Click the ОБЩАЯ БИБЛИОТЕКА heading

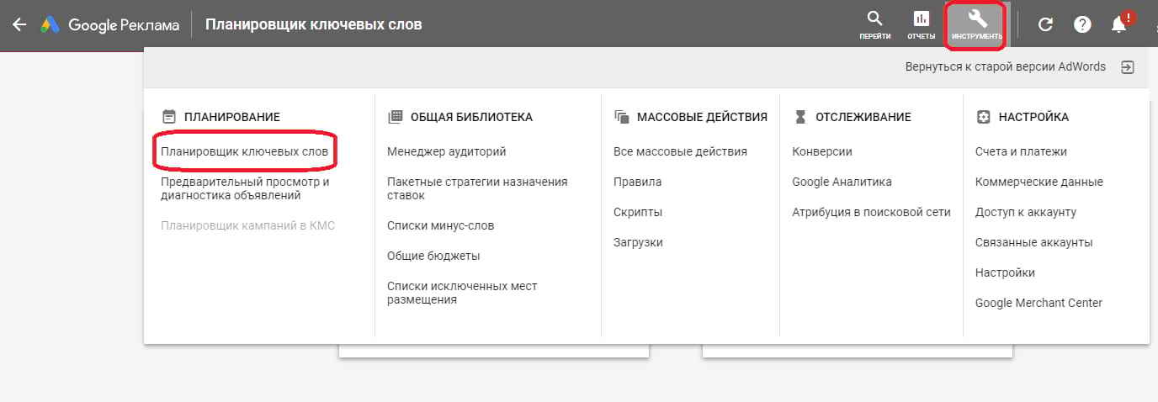[x=471, y=117]
